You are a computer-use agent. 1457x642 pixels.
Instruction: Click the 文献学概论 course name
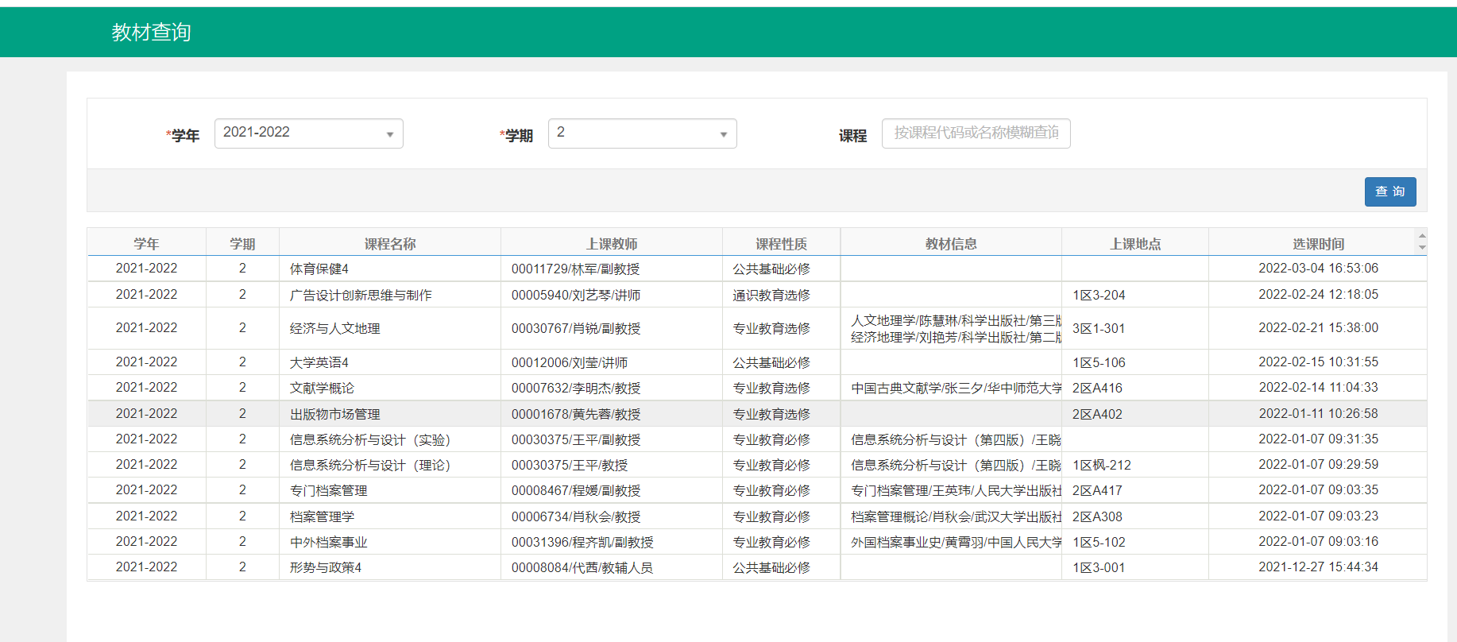[x=322, y=388]
